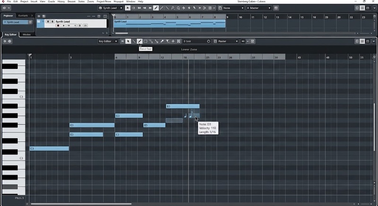Switch to the Modes tab
378x206 pixels.
tap(26, 34)
